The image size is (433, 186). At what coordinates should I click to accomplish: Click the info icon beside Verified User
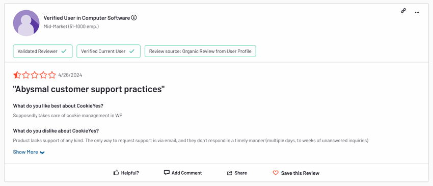[134, 18]
